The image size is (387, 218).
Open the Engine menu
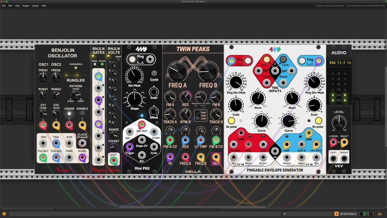26,6
